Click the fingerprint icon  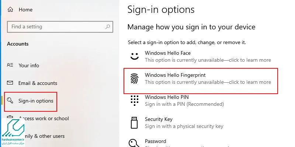point(135,78)
